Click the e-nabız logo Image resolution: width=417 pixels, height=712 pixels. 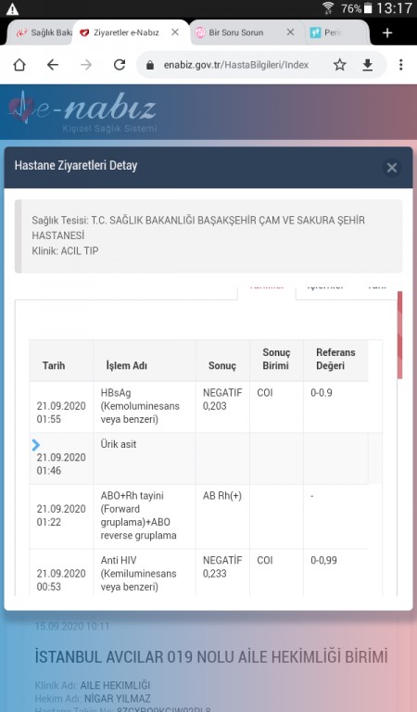coord(82,111)
